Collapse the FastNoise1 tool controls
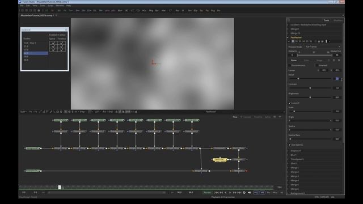Screen dimensions: 363x204 [288, 37]
